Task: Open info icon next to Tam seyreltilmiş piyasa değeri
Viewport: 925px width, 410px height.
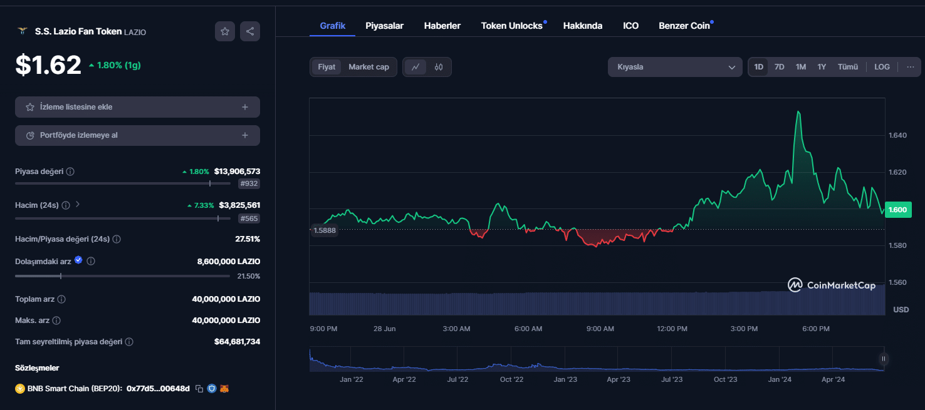Action: (129, 342)
